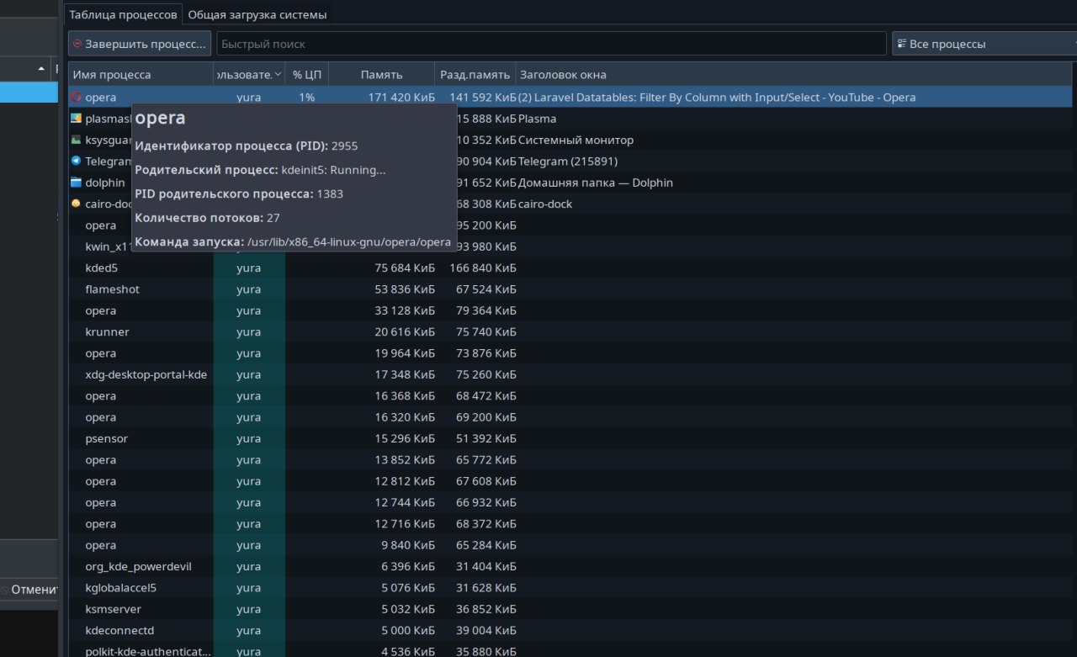The height and width of the screenshot is (657, 1077).
Task: Click the 13 852 КиБ opera memory cell
Action: (405, 460)
